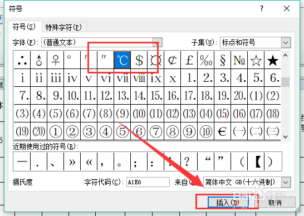Select the therefore (∴) symbol
304x216 pixels.
(22, 60)
